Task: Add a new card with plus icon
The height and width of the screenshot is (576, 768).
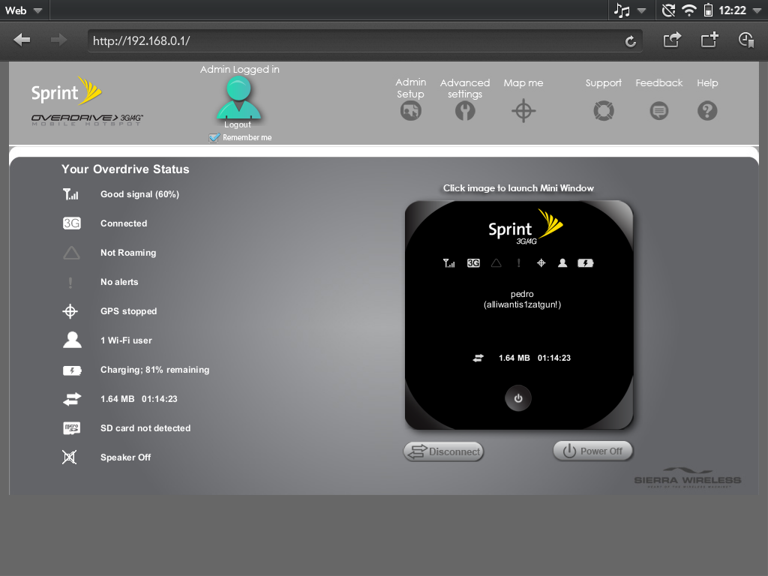Action: 709,40
